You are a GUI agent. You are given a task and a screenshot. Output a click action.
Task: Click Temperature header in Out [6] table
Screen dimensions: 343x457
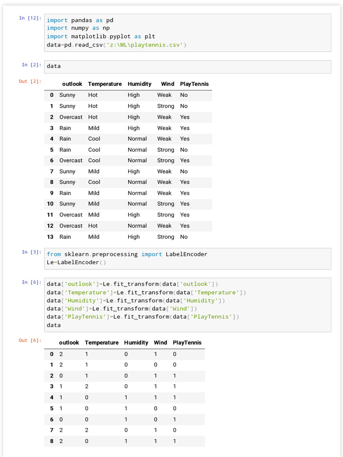[102, 343]
